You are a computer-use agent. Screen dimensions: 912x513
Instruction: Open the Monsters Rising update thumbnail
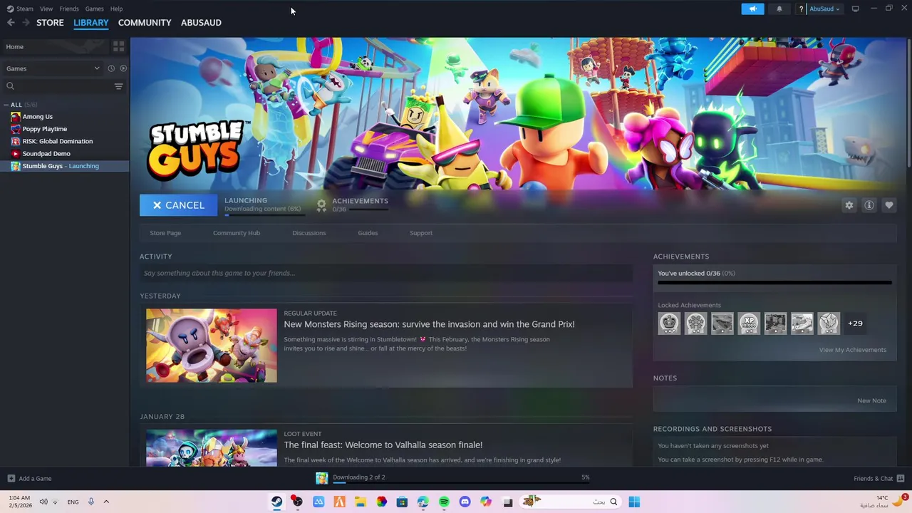(x=212, y=346)
